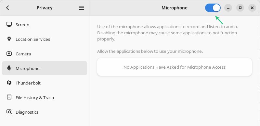Click the monitor icon next to Screen
This screenshot has height=126, width=260.
coord(9,25)
